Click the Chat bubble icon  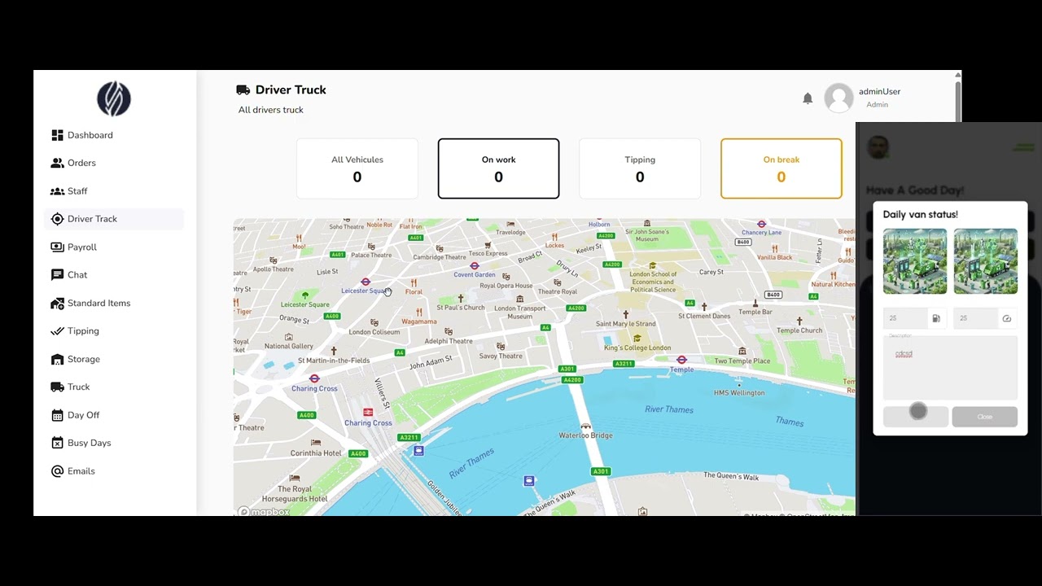pyautogui.click(x=57, y=275)
